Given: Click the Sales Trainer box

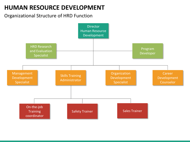Looking at the screenshot, I should click(x=132, y=111).
